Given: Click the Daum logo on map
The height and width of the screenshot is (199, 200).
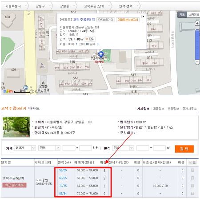Looking at the screenshot, I should pos(8,91).
